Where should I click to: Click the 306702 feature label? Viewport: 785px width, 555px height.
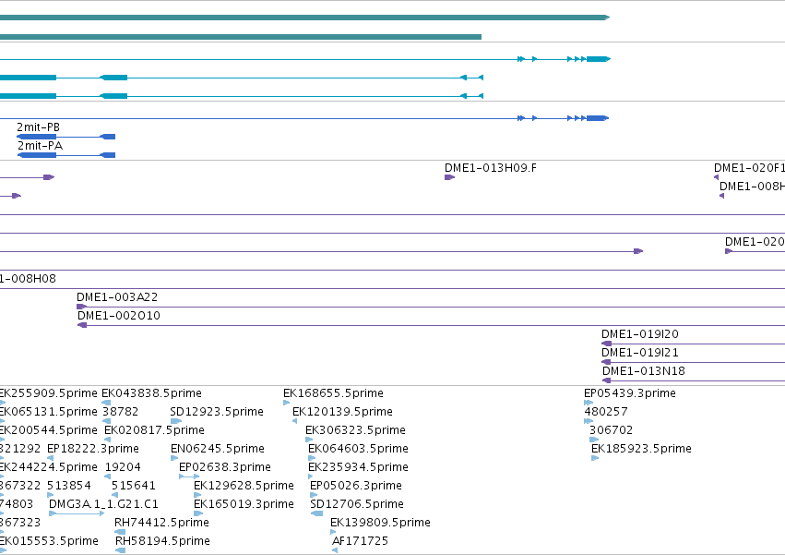[612, 430]
